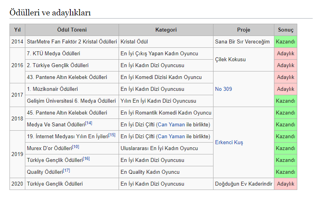
Task: Click the Sonuç column header
Action: pyautogui.click(x=285, y=30)
